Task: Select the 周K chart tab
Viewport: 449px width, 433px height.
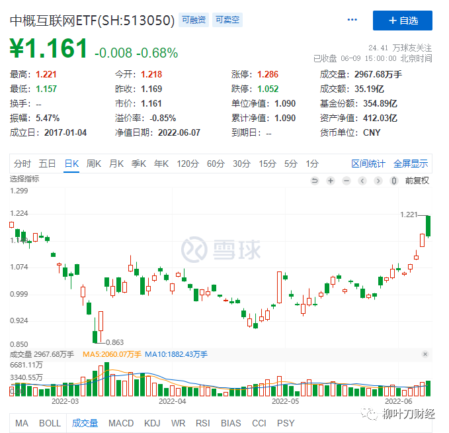Action: tap(94, 164)
